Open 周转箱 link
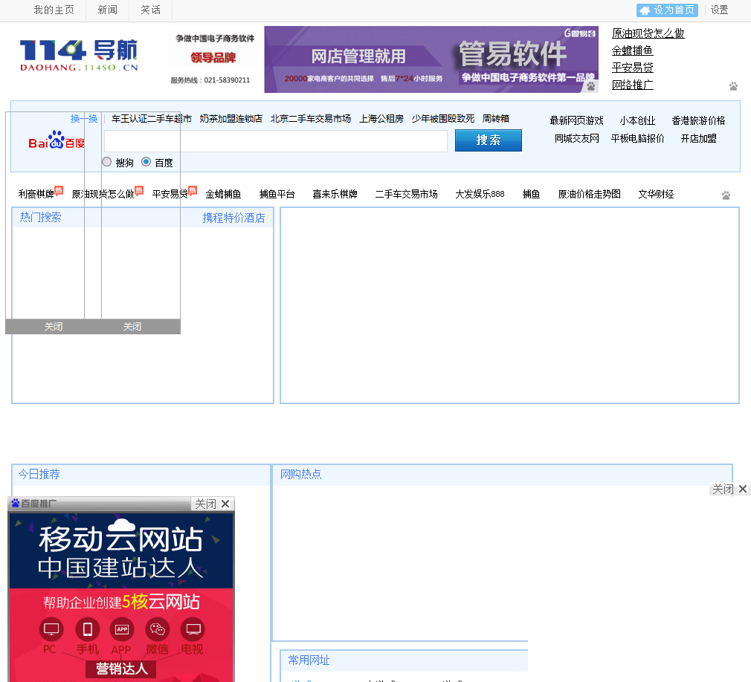751x682 pixels. coord(495,119)
